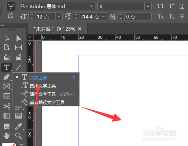This screenshot has height=146, width=188.
Task: Choose 文字工具 from the flyout menu
Action: pyautogui.click(x=46, y=78)
